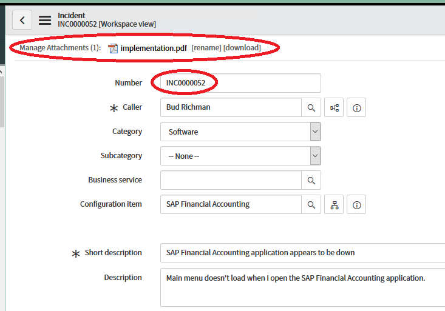Click Caller info preview icon
This screenshot has height=311, width=445.
click(356, 108)
